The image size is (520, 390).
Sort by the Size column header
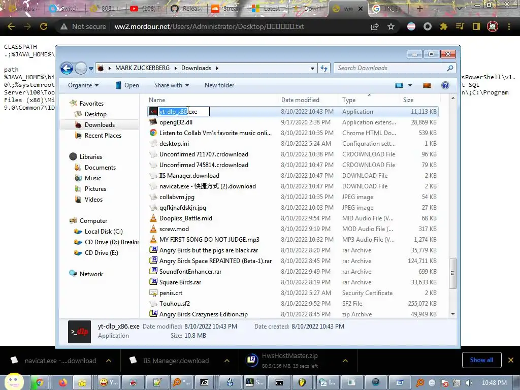pos(408,100)
